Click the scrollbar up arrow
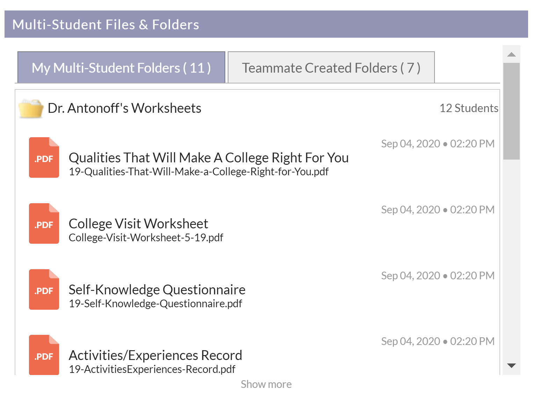Viewport: 533px width, 397px height. 511,54
